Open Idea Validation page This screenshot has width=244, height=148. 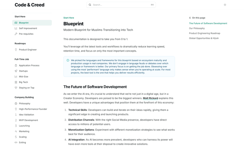click(32, 115)
